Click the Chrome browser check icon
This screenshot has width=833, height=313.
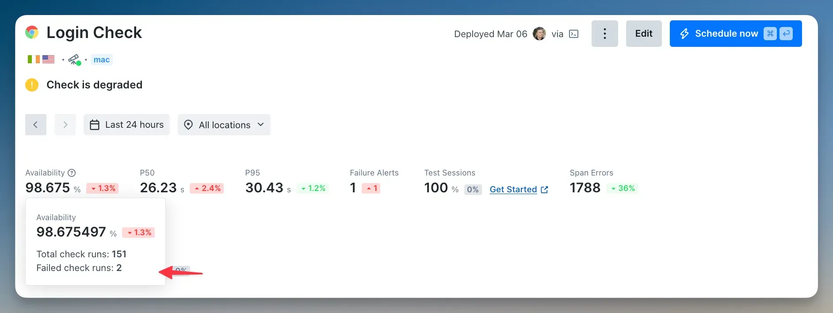[x=32, y=32]
